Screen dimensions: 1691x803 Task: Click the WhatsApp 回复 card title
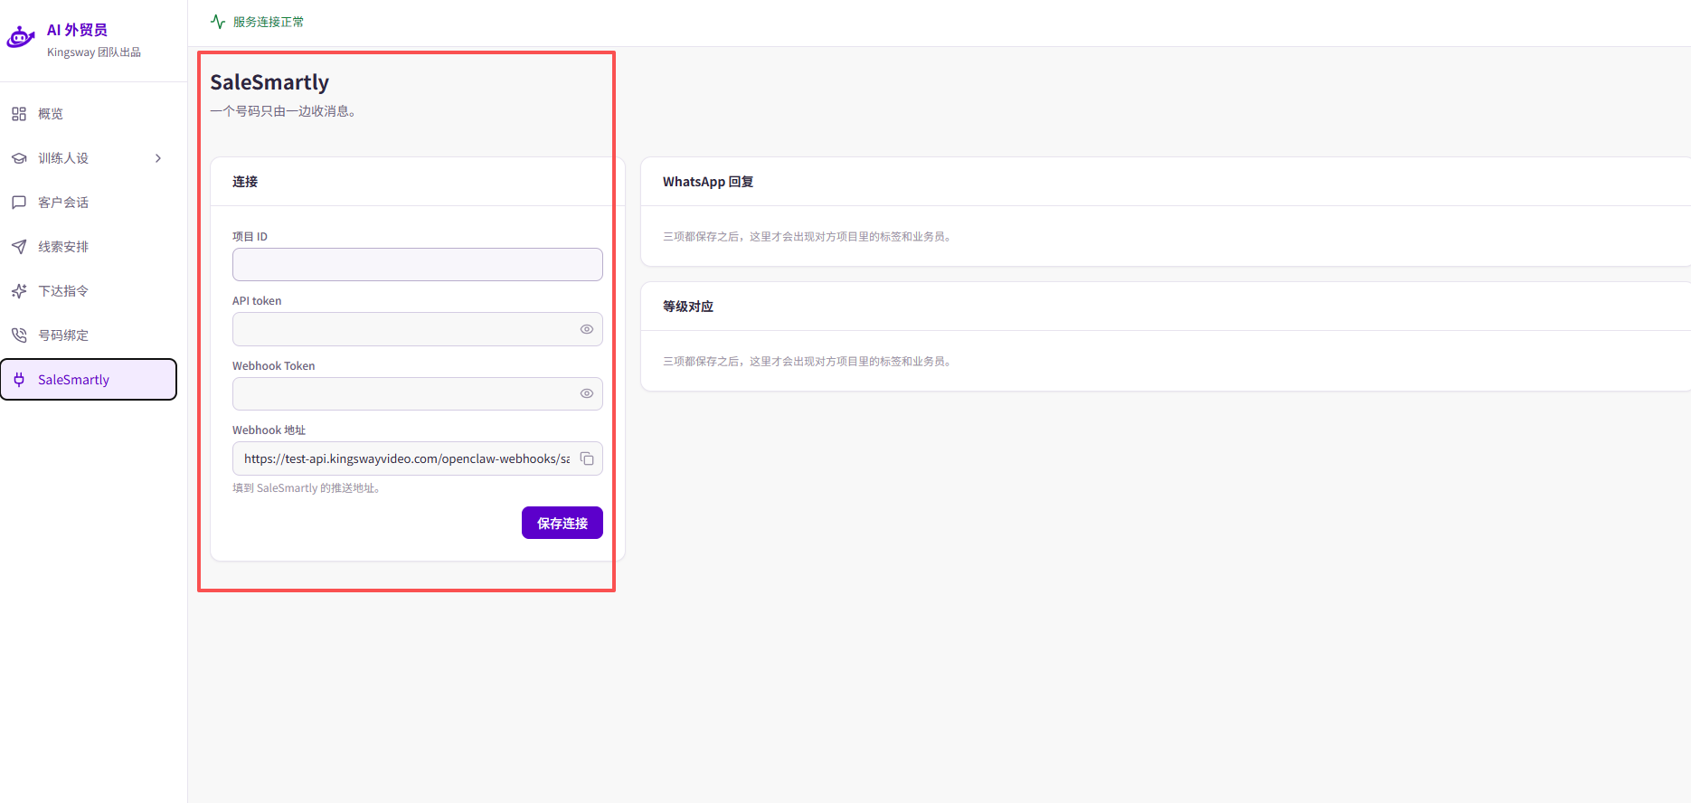[708, 182]
